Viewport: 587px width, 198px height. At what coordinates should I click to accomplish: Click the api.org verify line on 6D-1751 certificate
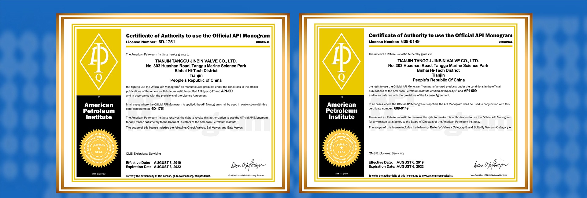(x=168, y=176)
